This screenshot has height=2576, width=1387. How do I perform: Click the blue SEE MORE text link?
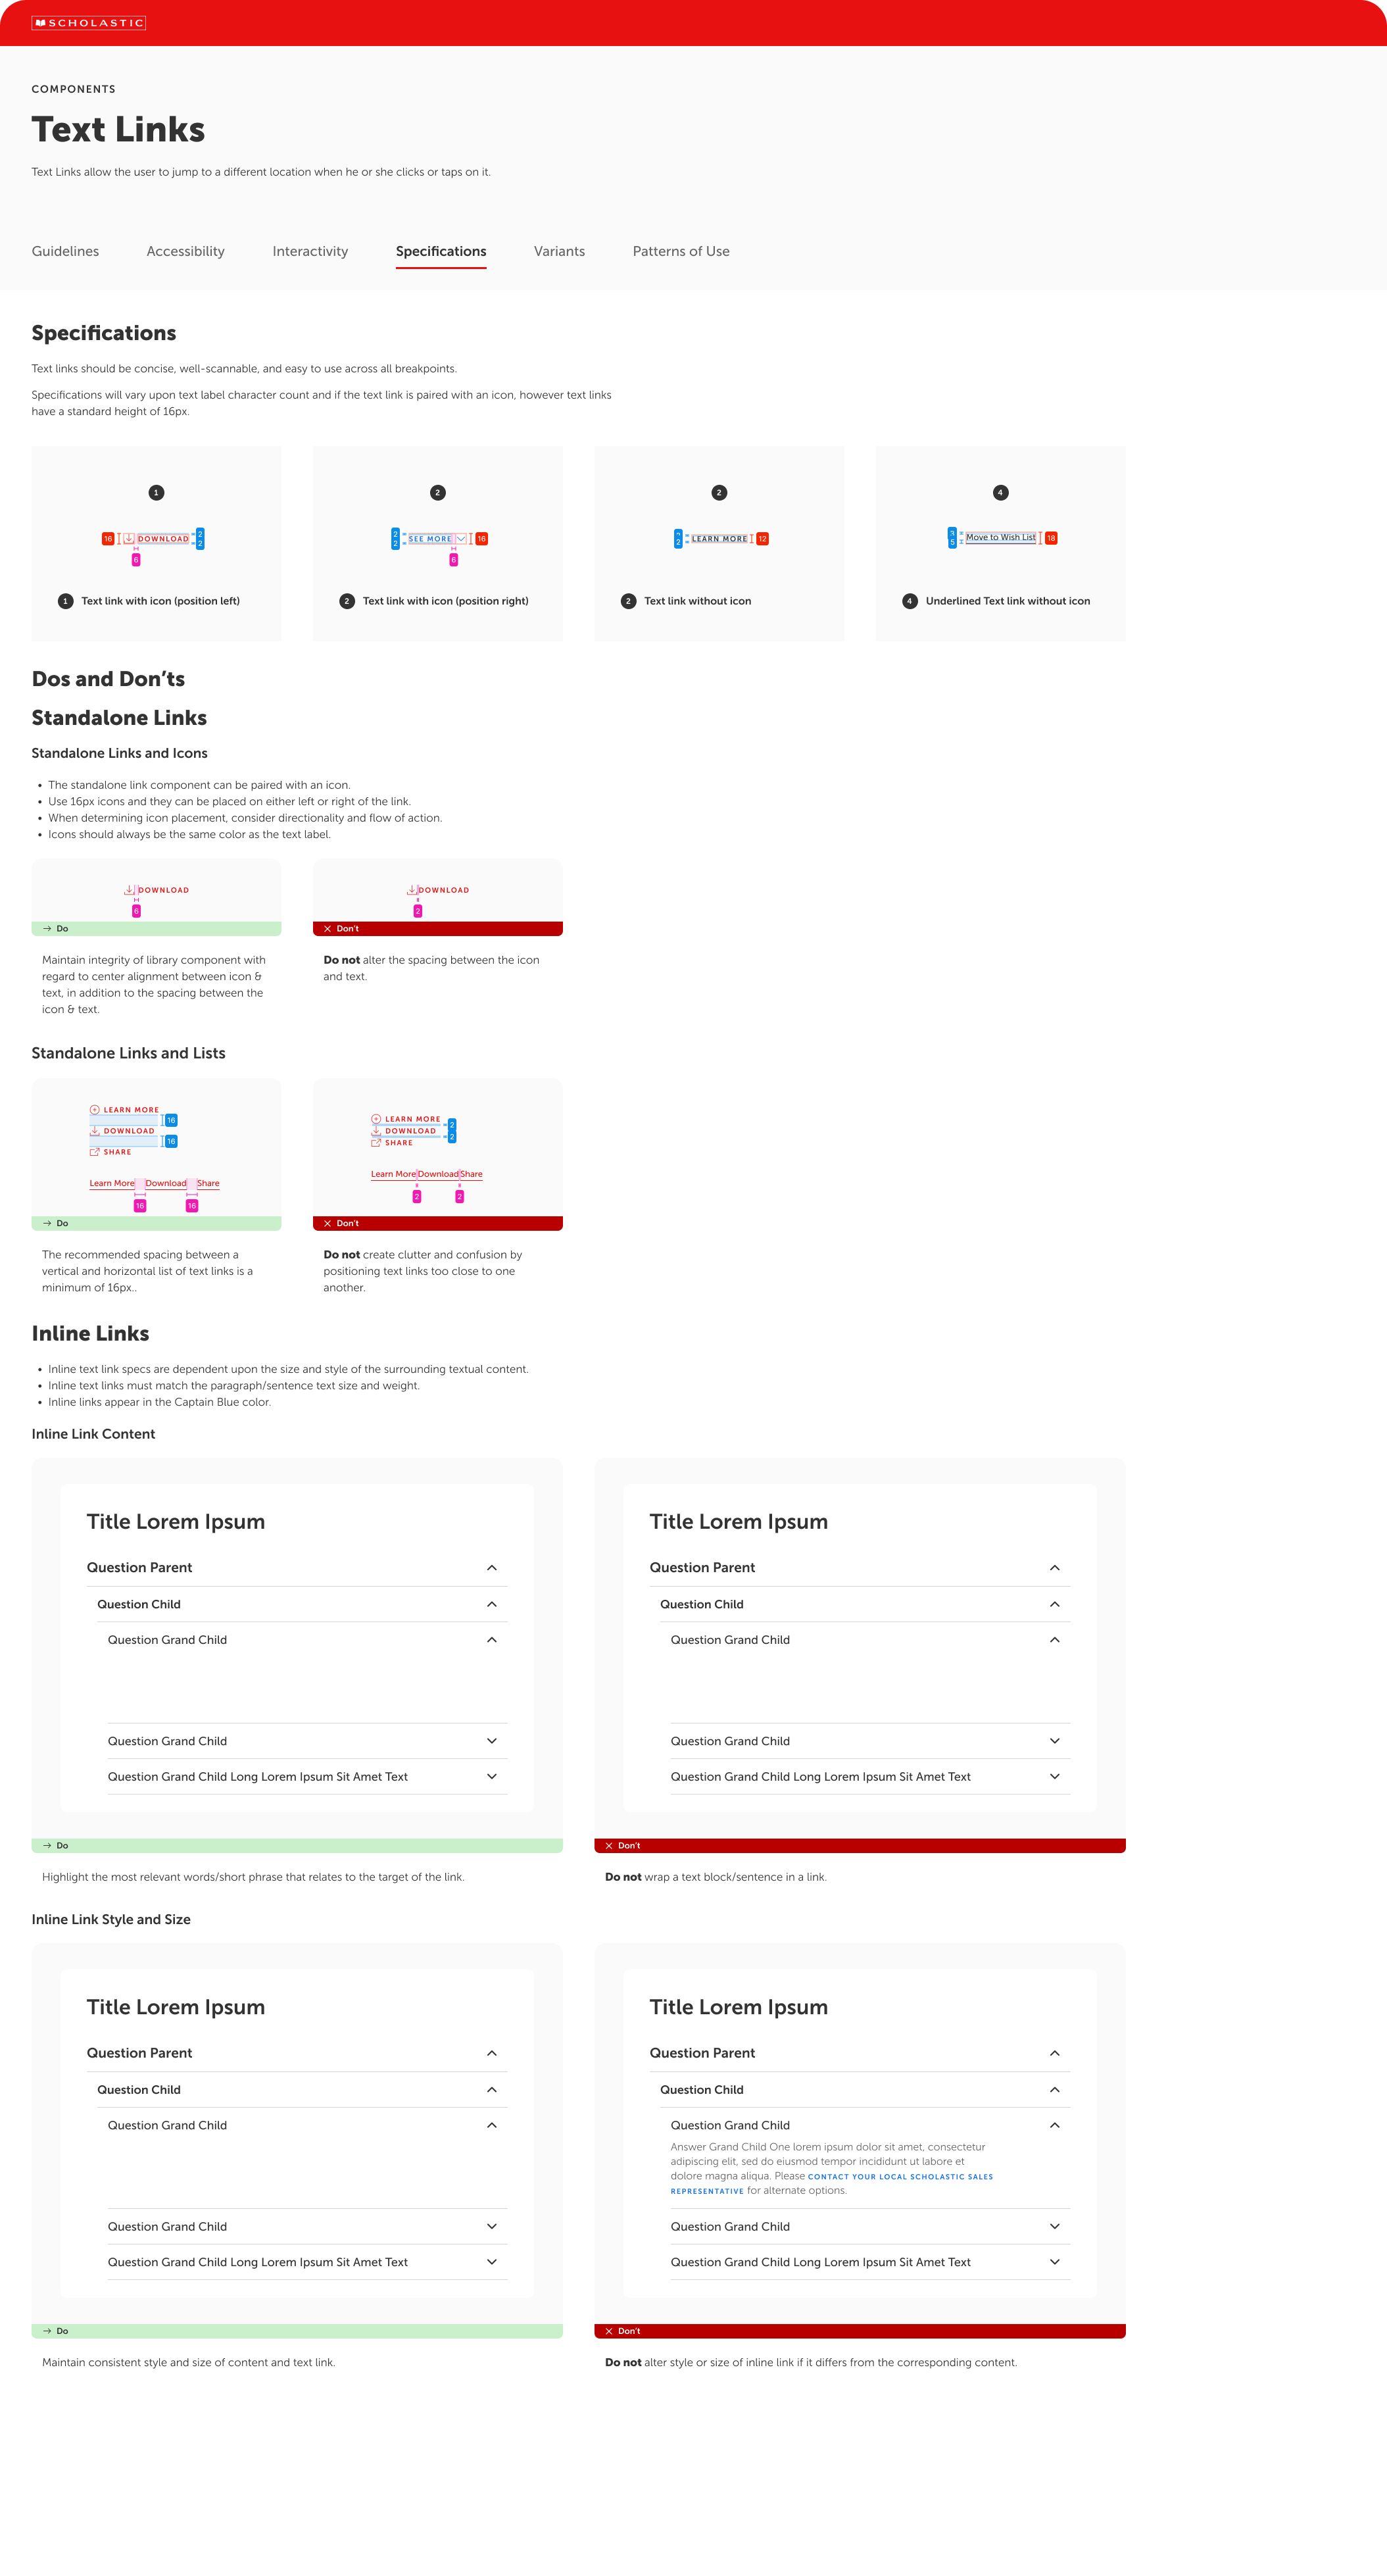(430, 539)
